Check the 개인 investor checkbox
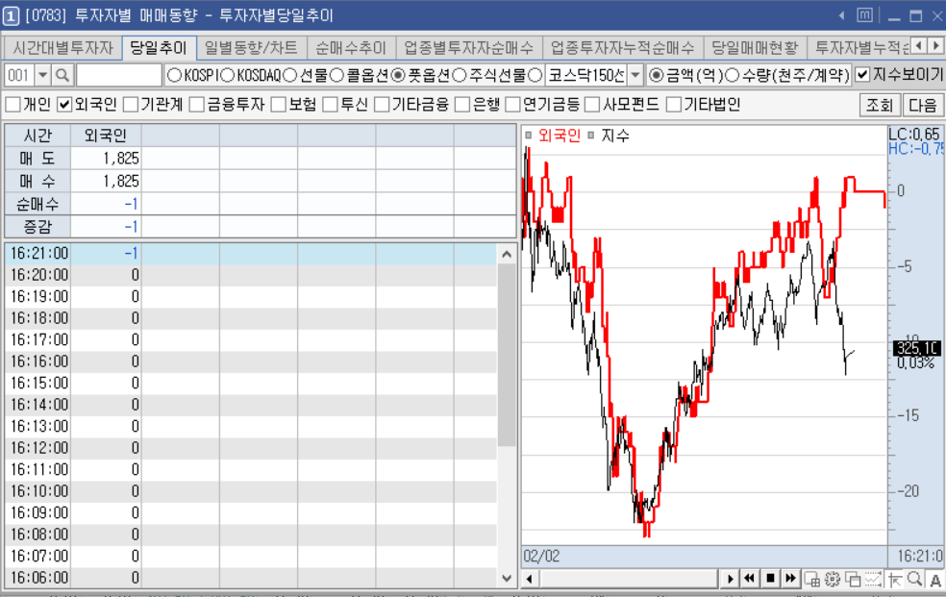The image size is (946, 597). [x=12, y=105]
